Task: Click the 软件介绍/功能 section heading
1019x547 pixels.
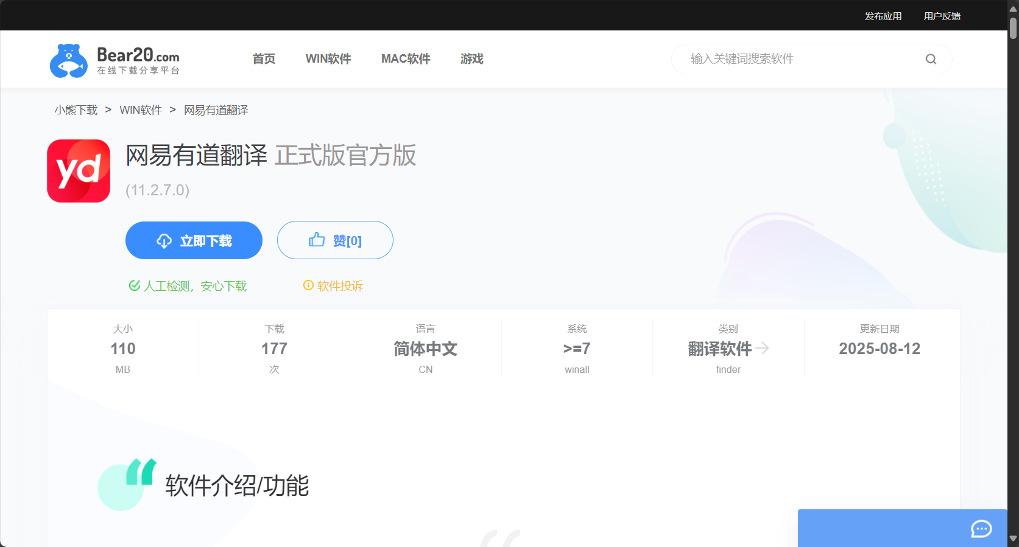Action: tap(238, 486)
